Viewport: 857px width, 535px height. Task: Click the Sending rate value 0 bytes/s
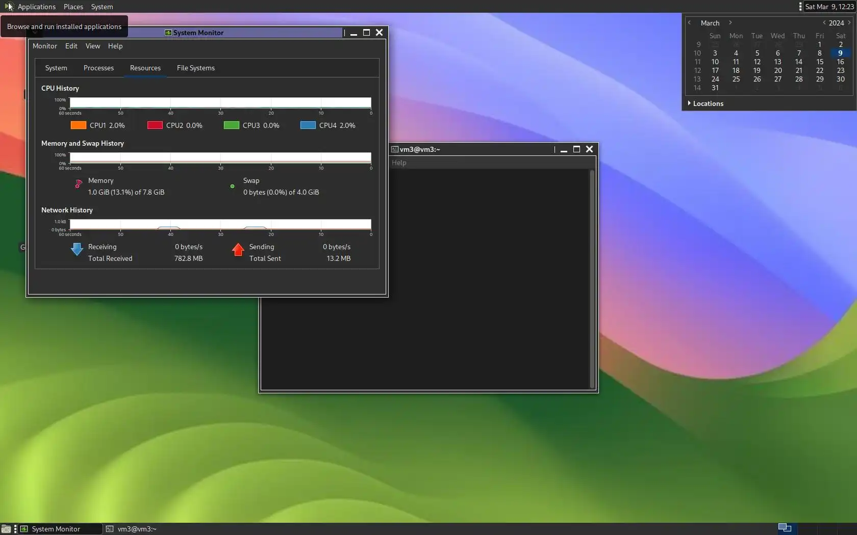pyautogui.click(x=337, y=247)
